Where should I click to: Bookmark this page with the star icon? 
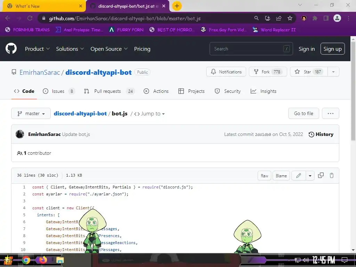pyautogui.click(x=290, y=18)
